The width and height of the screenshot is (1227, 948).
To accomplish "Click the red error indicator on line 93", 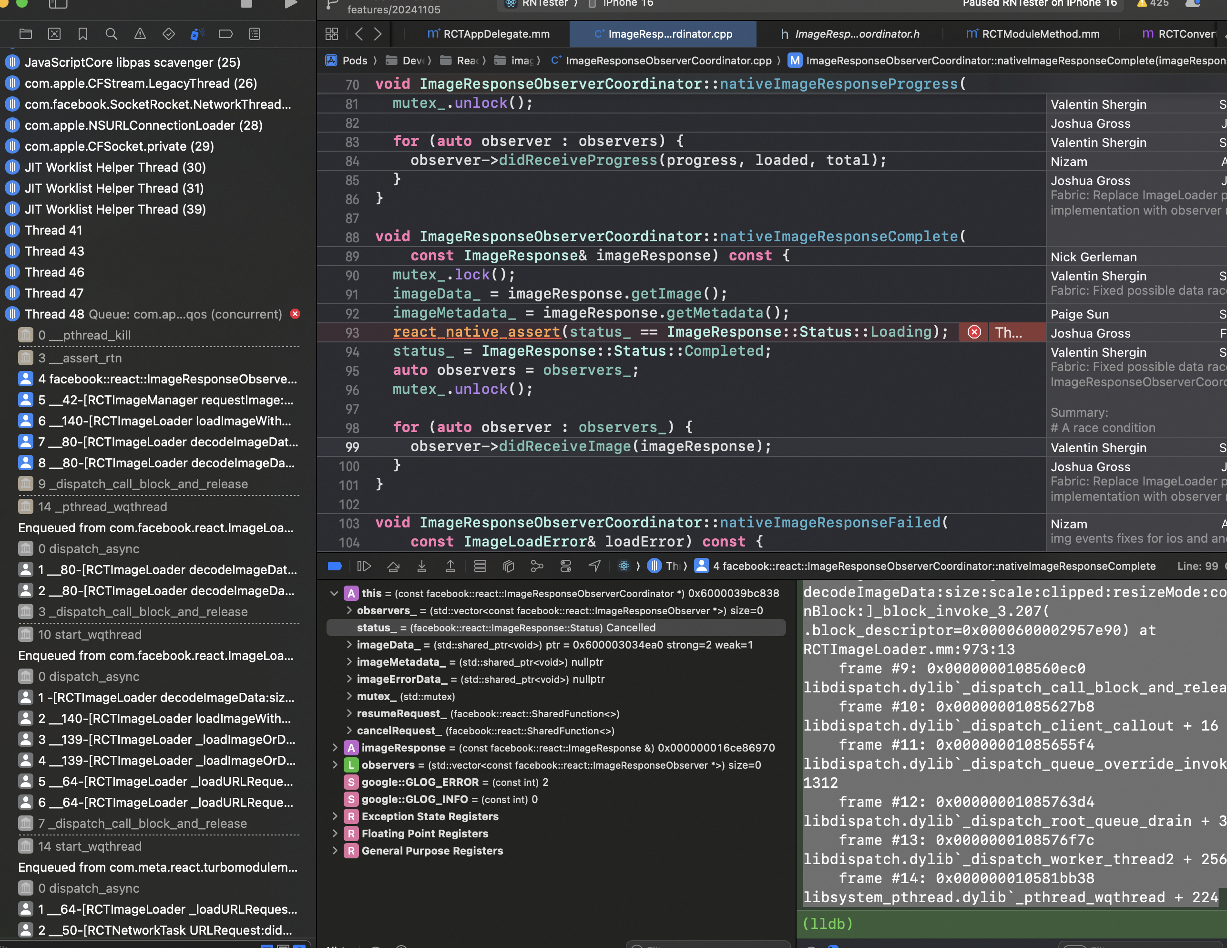I will tap(974, 332).
